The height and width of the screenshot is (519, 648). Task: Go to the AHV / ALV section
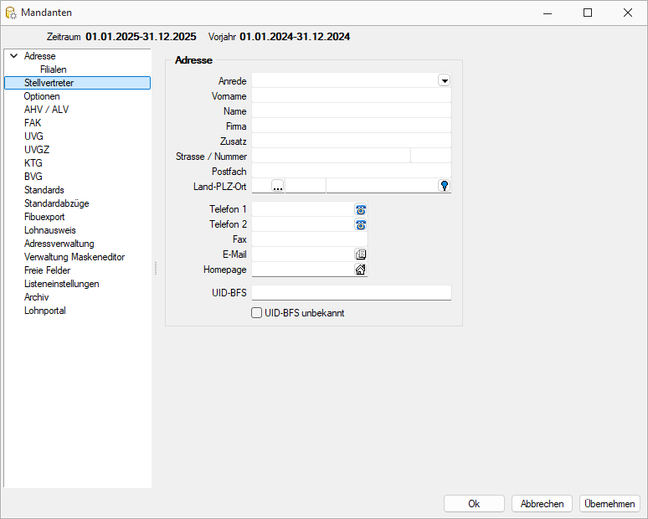tap(46, 110)
